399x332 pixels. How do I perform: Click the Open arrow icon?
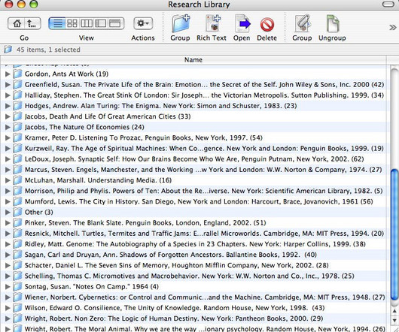tap(242, 23)
